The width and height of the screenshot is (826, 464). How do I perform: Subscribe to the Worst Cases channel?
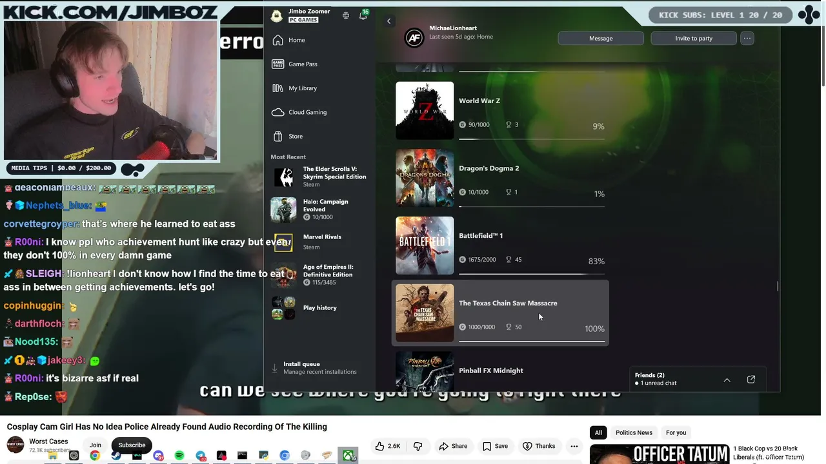tap(132, 445)
